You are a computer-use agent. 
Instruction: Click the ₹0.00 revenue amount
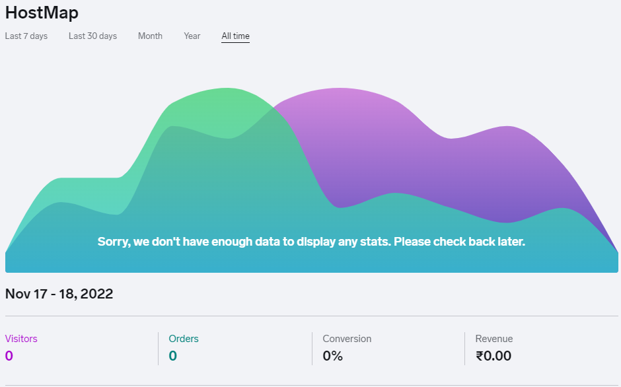pyautogui.click(x=493, y=356)
